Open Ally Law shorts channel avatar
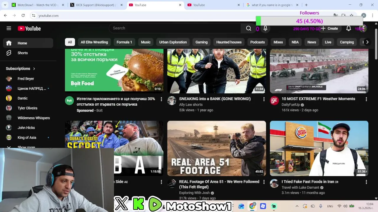Viewport: 378px width, 212px height. (172, 101)
